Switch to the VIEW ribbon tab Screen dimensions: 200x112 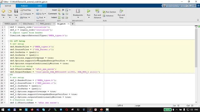(x=40, y=6)
